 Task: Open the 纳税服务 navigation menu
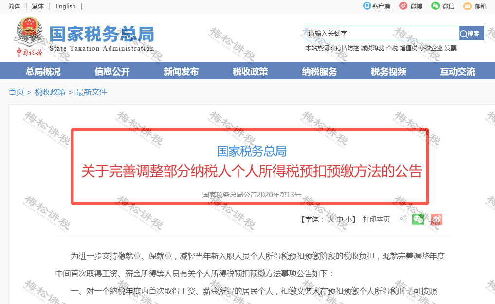point(319,72)
